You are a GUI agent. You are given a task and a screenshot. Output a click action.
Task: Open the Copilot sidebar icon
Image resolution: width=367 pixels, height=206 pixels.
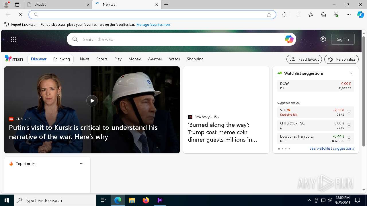[x=361, y=15]
